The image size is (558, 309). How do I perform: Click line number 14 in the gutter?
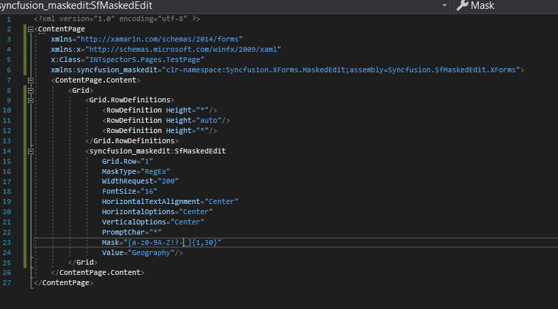pyautogui.click(x=7, y=151)
